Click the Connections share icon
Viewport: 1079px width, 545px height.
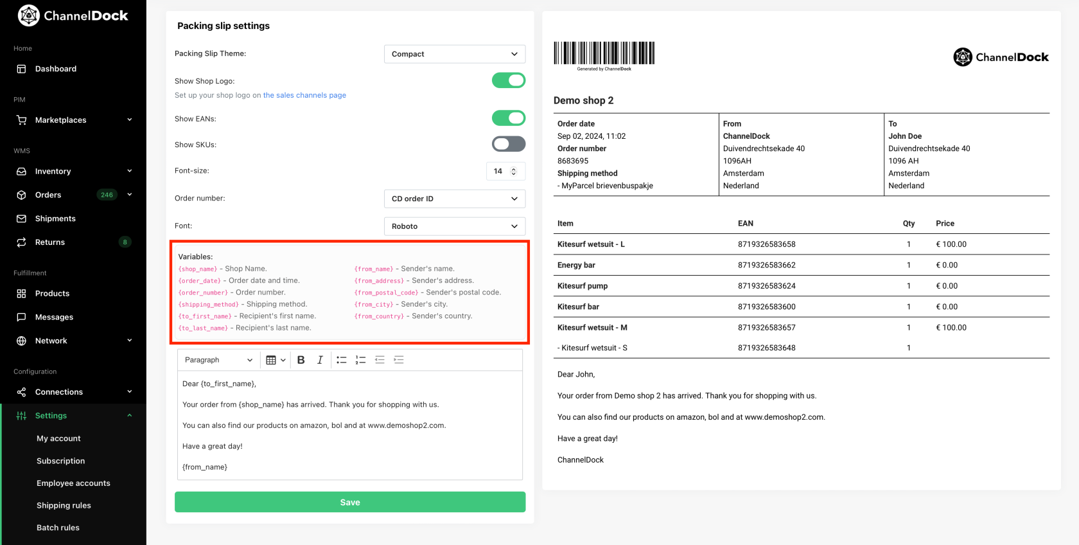click(x=21, y=392)
